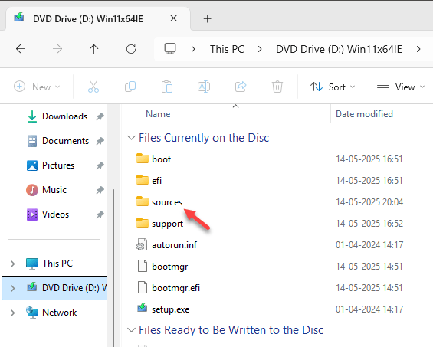
Task: Expand chevron after the computer icon breadcrumb
Action: (193, 49)
